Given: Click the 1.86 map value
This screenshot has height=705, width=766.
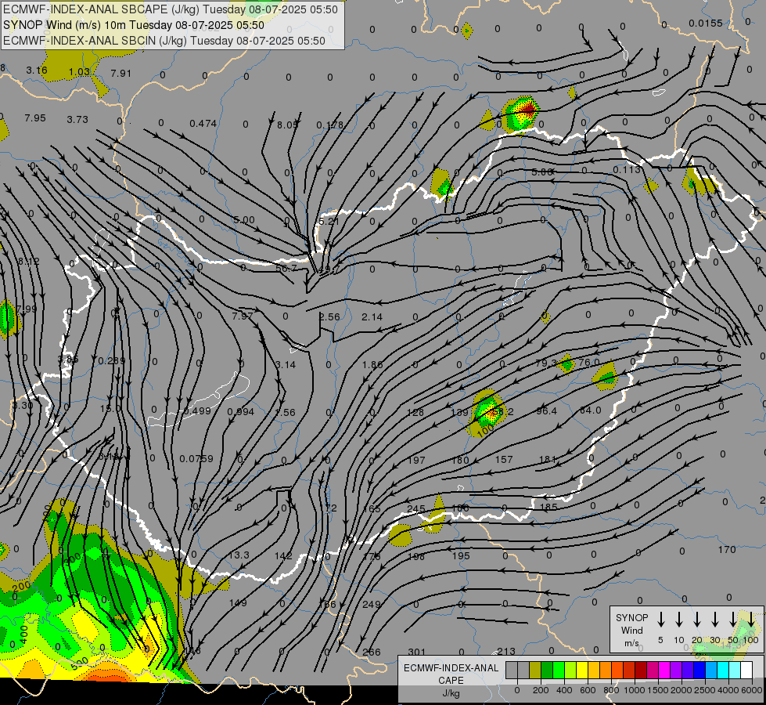Looking at the screenshot, I should 372,364.
